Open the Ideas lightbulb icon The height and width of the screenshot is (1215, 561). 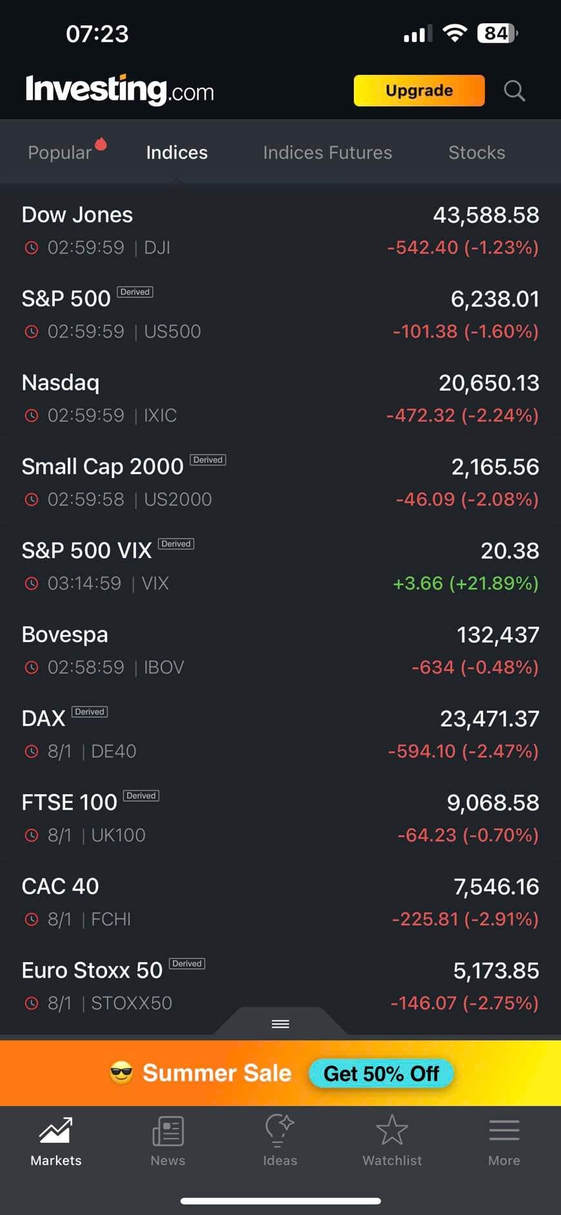(280, 1131)
